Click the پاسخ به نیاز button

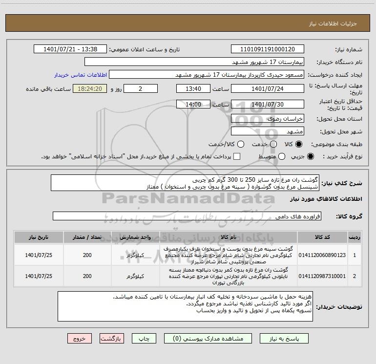284,338
